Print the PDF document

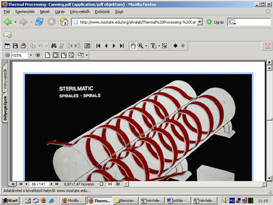[23, 46]
